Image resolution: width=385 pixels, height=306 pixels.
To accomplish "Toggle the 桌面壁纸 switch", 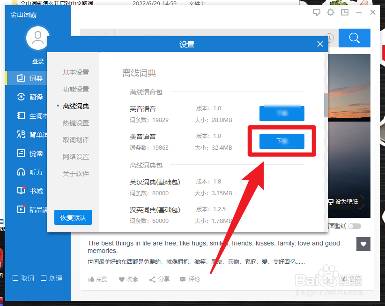I will 355,226.
